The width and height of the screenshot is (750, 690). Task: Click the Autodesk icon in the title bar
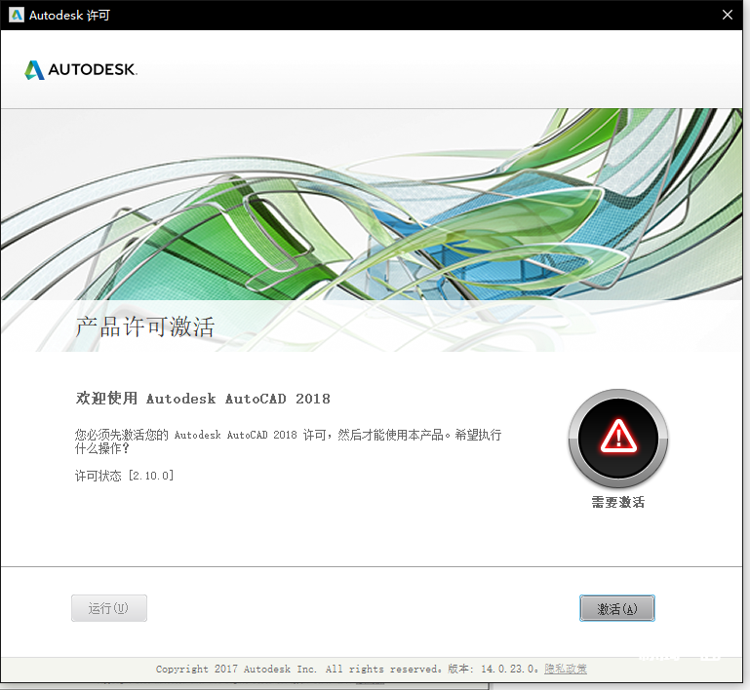point(16,15)
